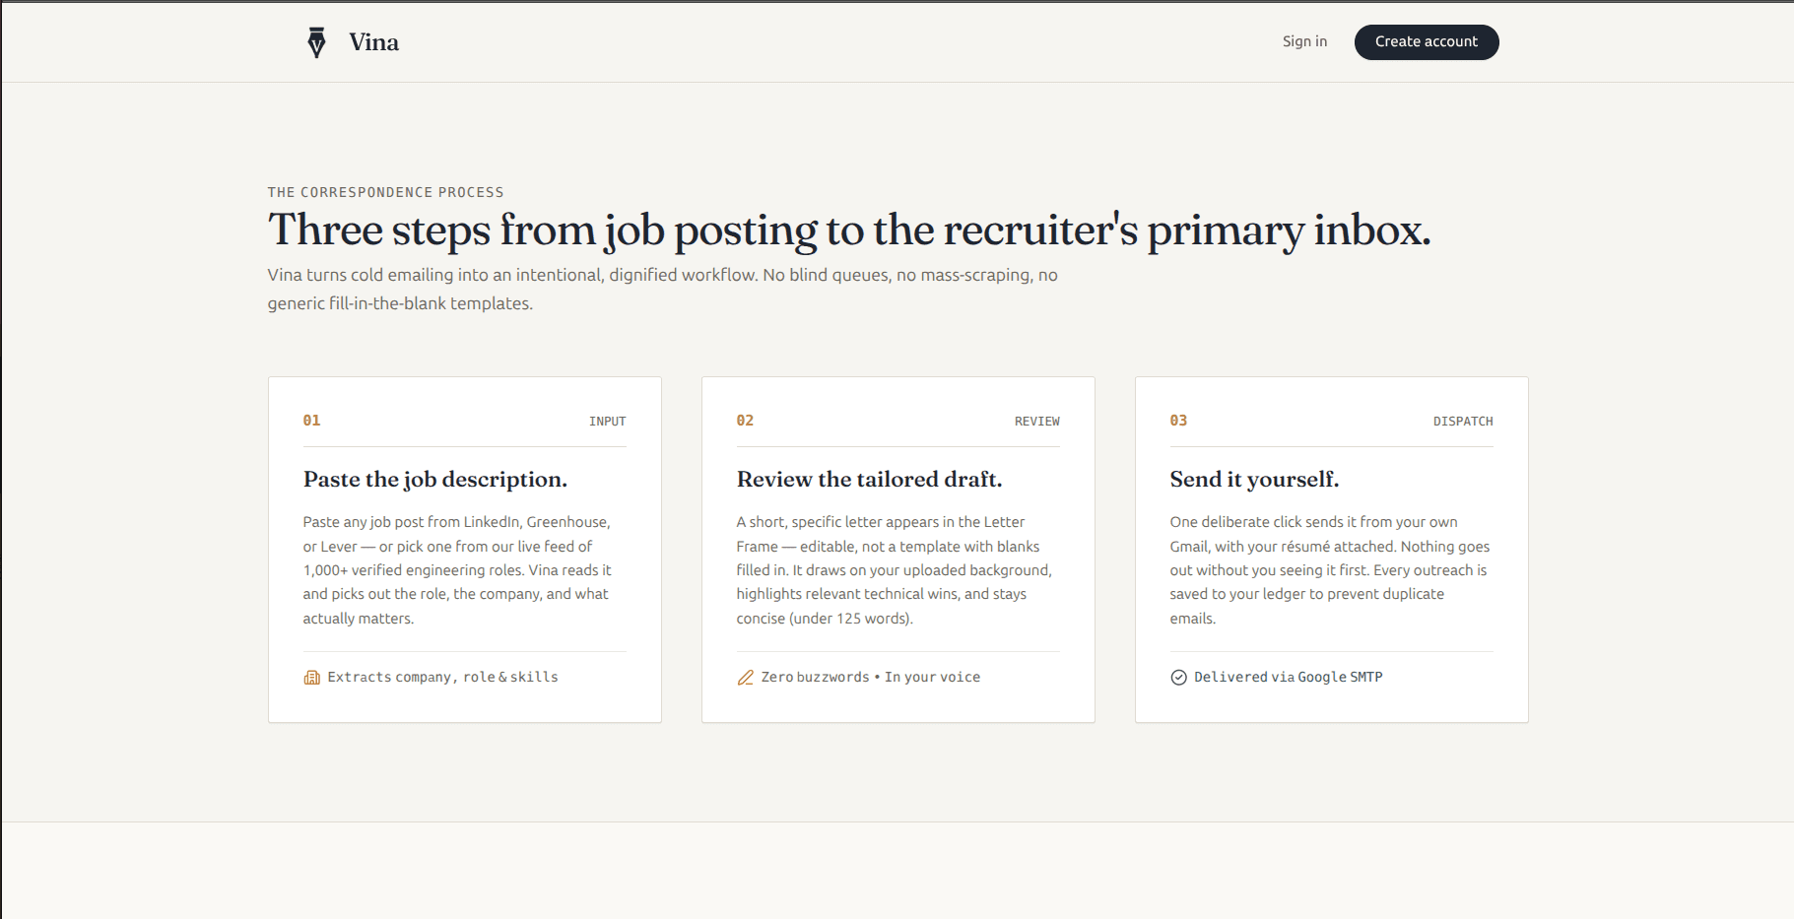Viewport: 1794px width, 919px height.
Task: Click the pencil icon beside Zero buzzwords
Action: coord(745,678)
